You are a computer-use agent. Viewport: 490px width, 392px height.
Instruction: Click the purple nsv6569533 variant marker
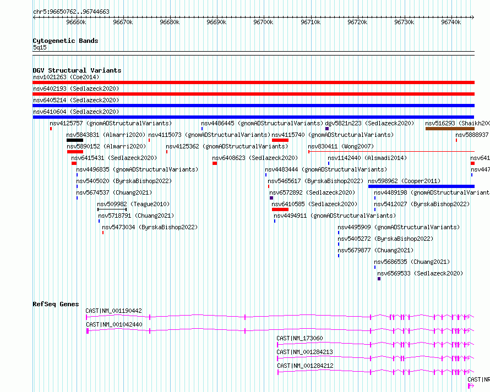(379, 279)
